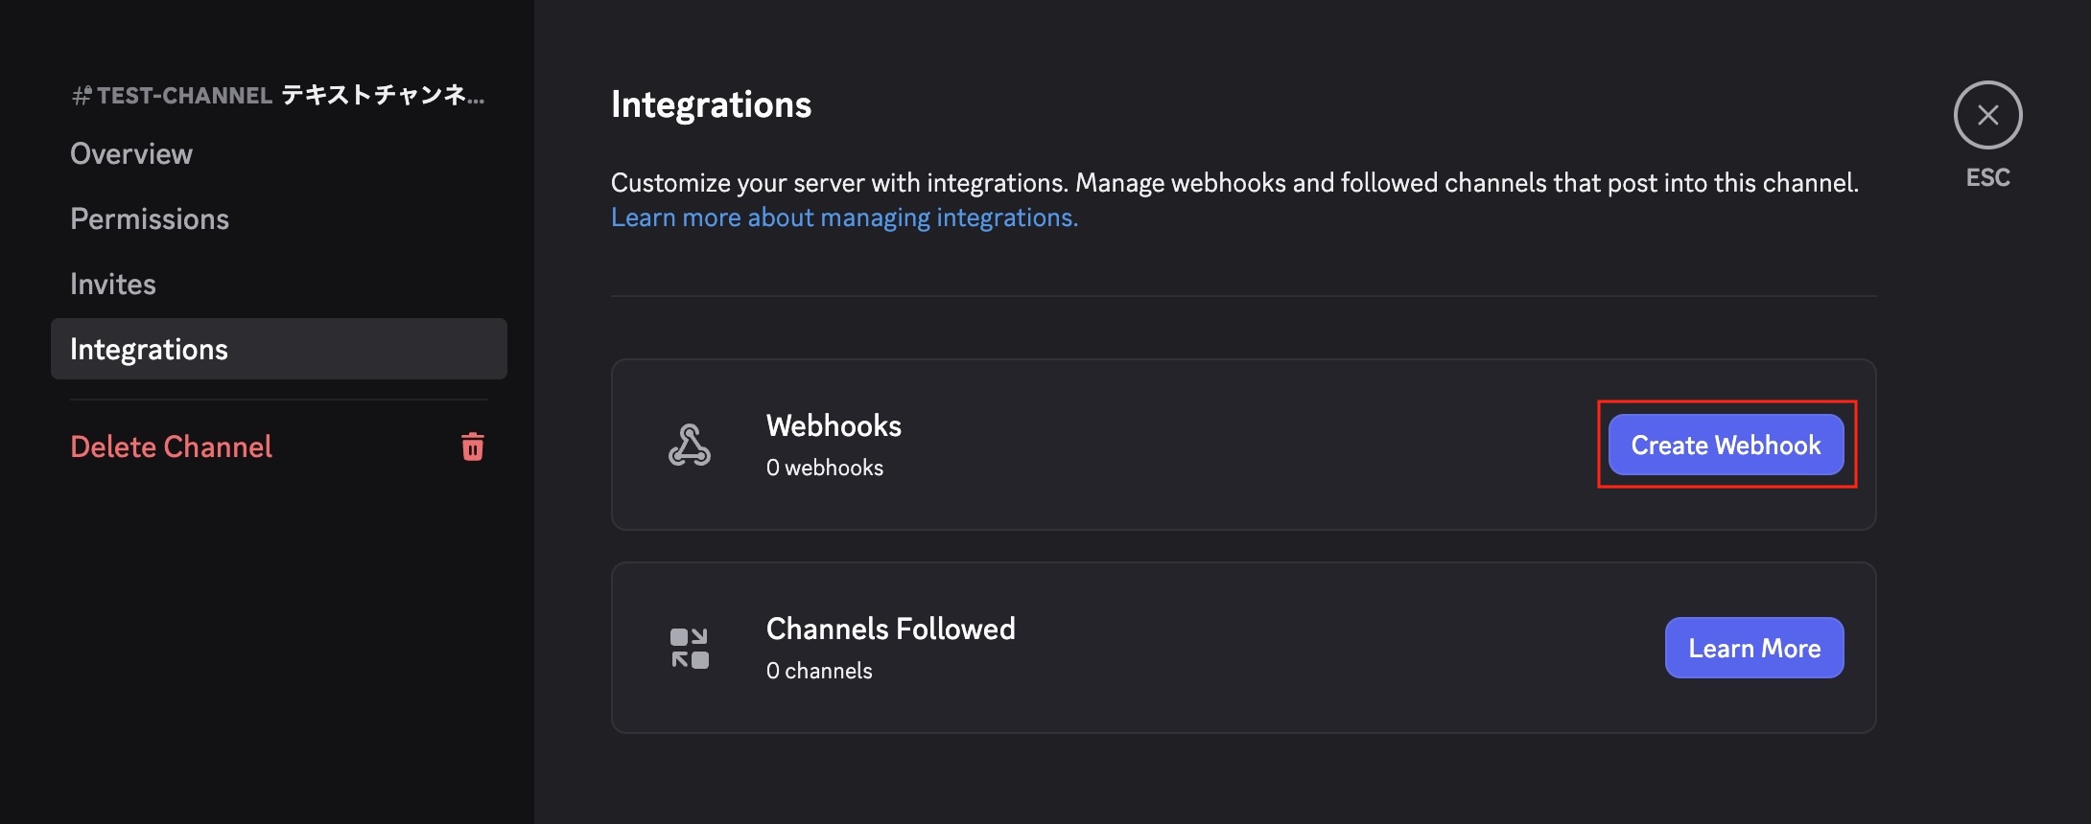Click the Learn More button
This screenshot has height=824, width=2091.
tap(1753, 648)
